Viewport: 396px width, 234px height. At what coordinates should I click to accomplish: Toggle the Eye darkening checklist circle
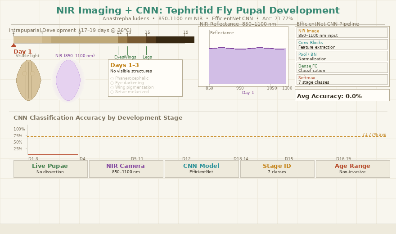point(112,83)
